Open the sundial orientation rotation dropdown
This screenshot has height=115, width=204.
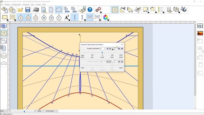(177, 10)
